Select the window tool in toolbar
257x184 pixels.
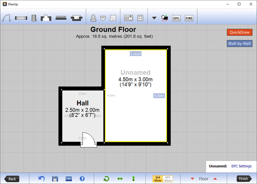click(x=21, y=18)
